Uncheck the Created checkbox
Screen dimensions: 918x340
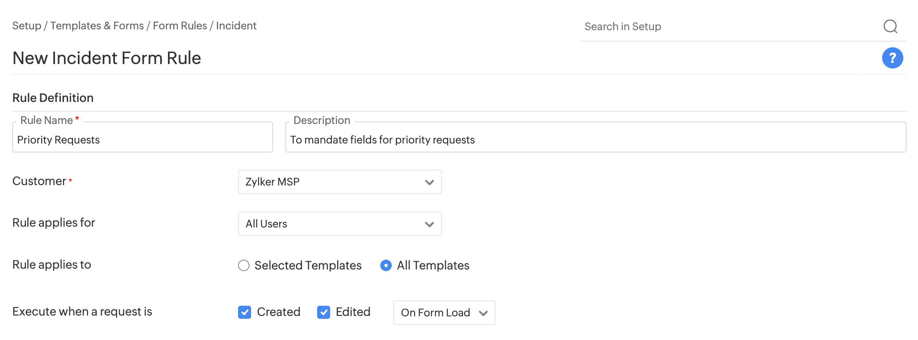(x=245, y=312)
